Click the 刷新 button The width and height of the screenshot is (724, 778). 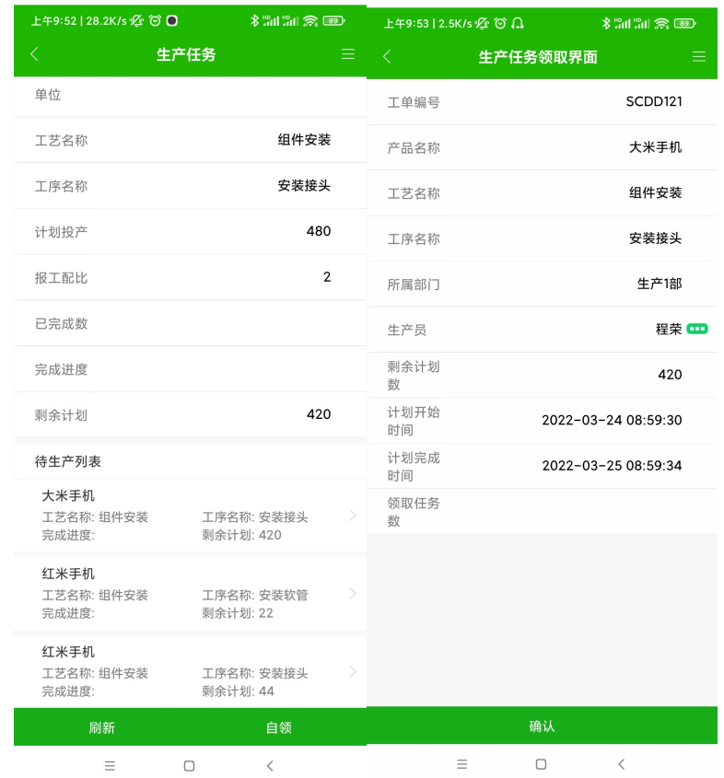(x=101, y=727)
